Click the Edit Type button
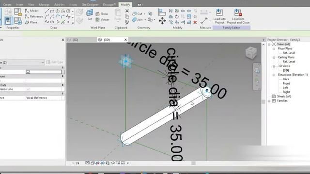 [55, 62]
